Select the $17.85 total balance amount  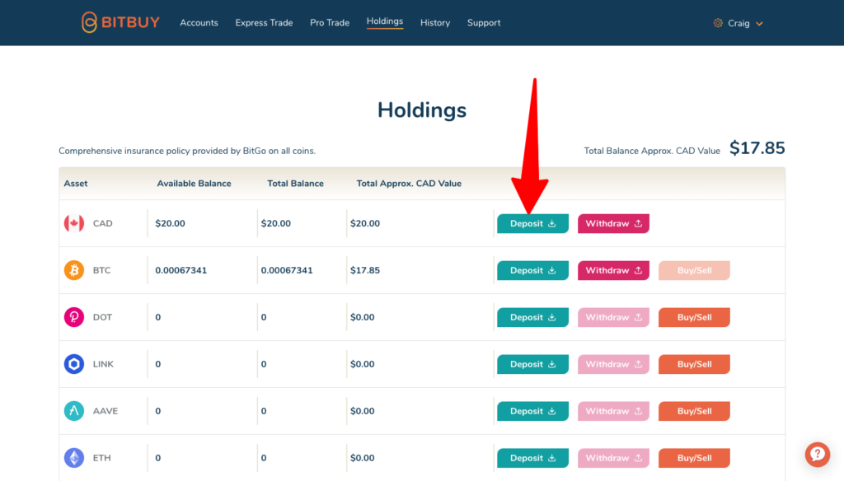pyautogui.click(x=757, y=148)
